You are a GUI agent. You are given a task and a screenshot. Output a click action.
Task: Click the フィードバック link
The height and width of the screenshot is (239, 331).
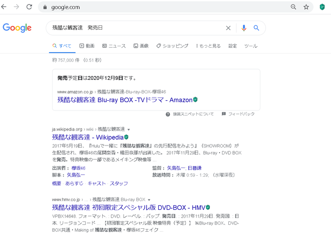click(241, 114)
